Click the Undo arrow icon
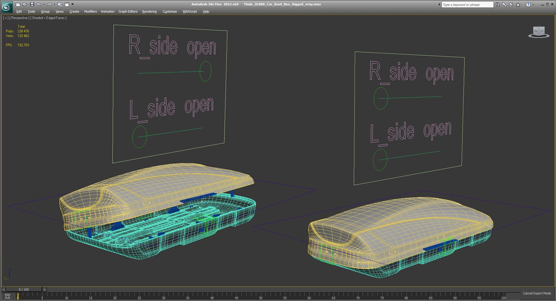This screenshot has width=556, height=301. (x=39, y=4)
